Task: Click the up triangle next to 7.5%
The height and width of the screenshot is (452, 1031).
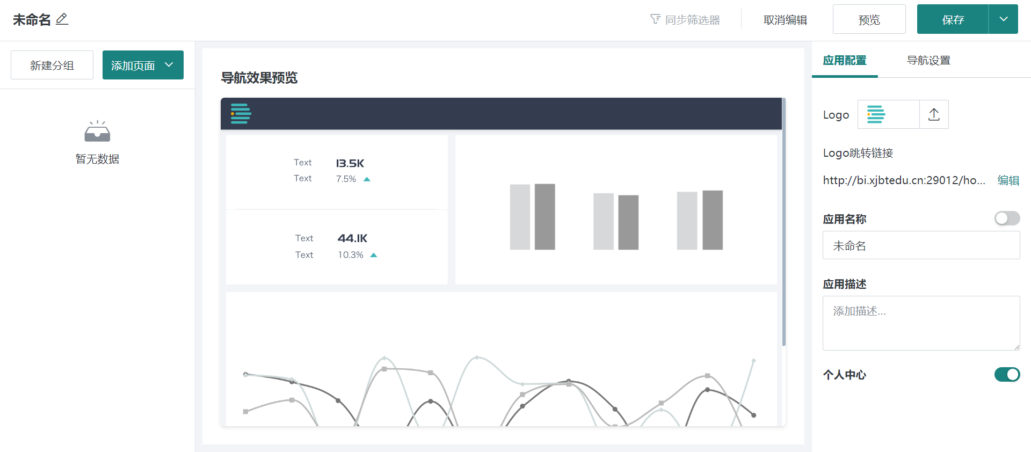Action: point(367,179)
